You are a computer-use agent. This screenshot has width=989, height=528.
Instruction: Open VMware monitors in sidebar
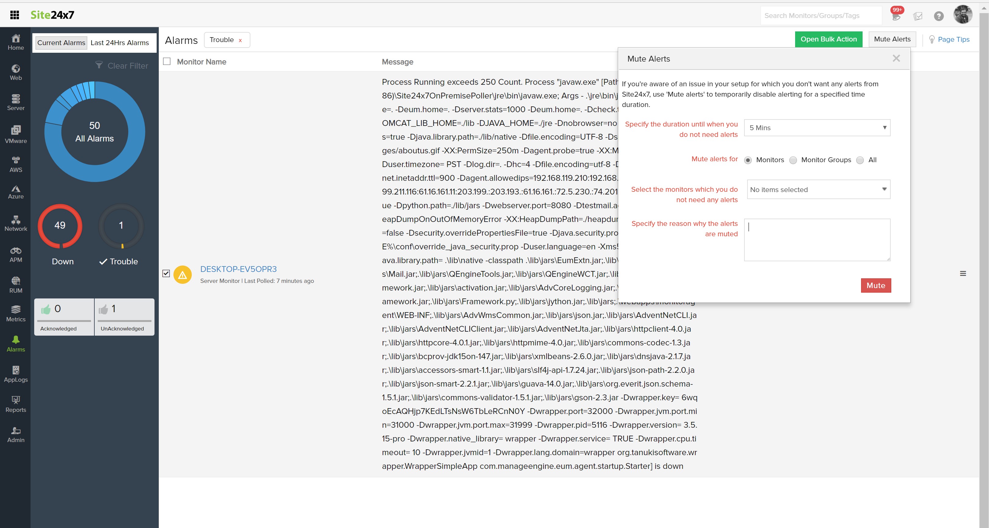16,134
